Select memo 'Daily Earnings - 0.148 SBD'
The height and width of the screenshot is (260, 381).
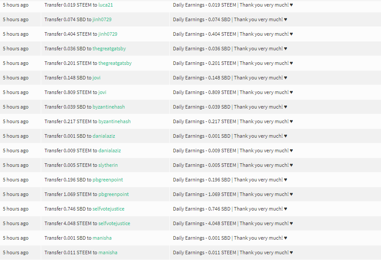(x=202, y=78)
